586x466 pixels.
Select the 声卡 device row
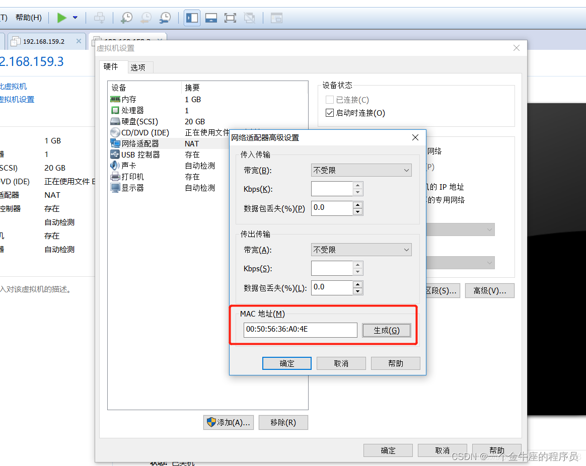[170, 166]
